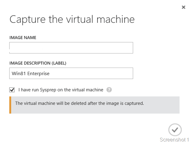Close the Capture dialog with the X

[184, 7]
